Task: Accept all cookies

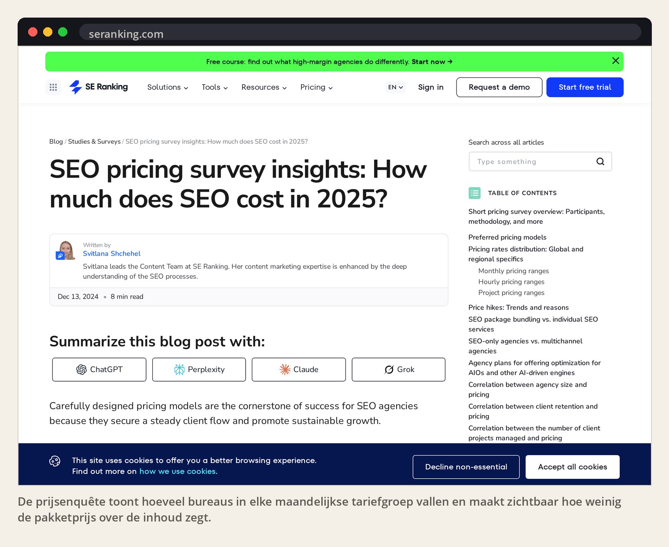Action: click(573, 467)
